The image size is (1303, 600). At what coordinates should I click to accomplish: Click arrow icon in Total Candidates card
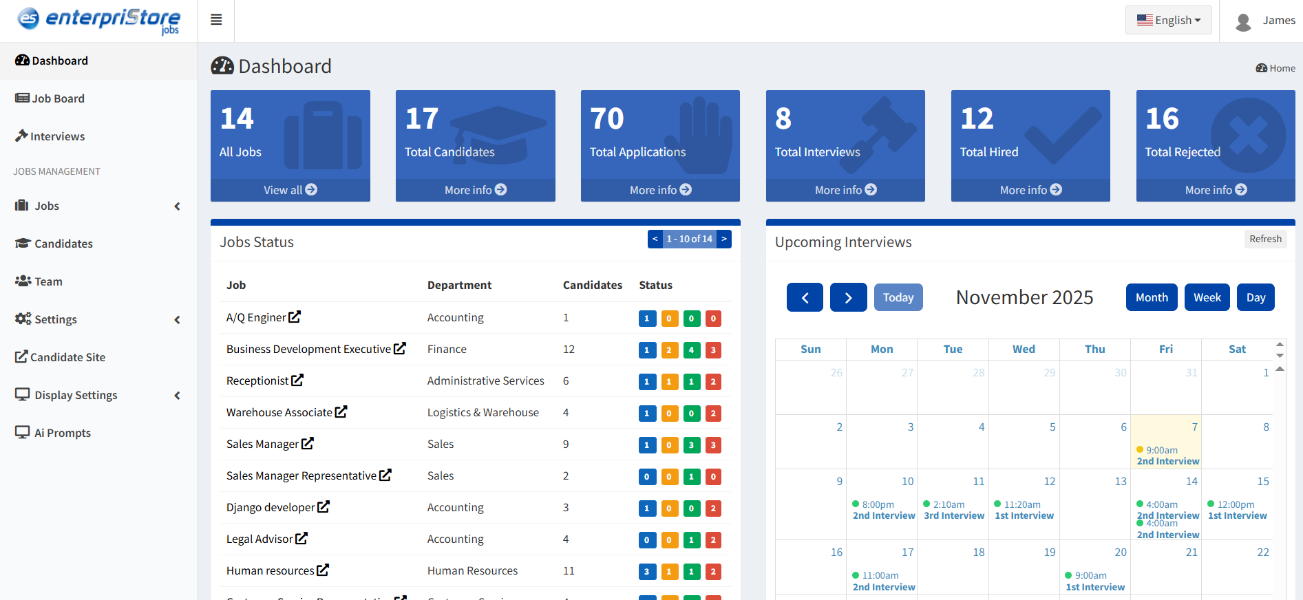pos(501,189)
